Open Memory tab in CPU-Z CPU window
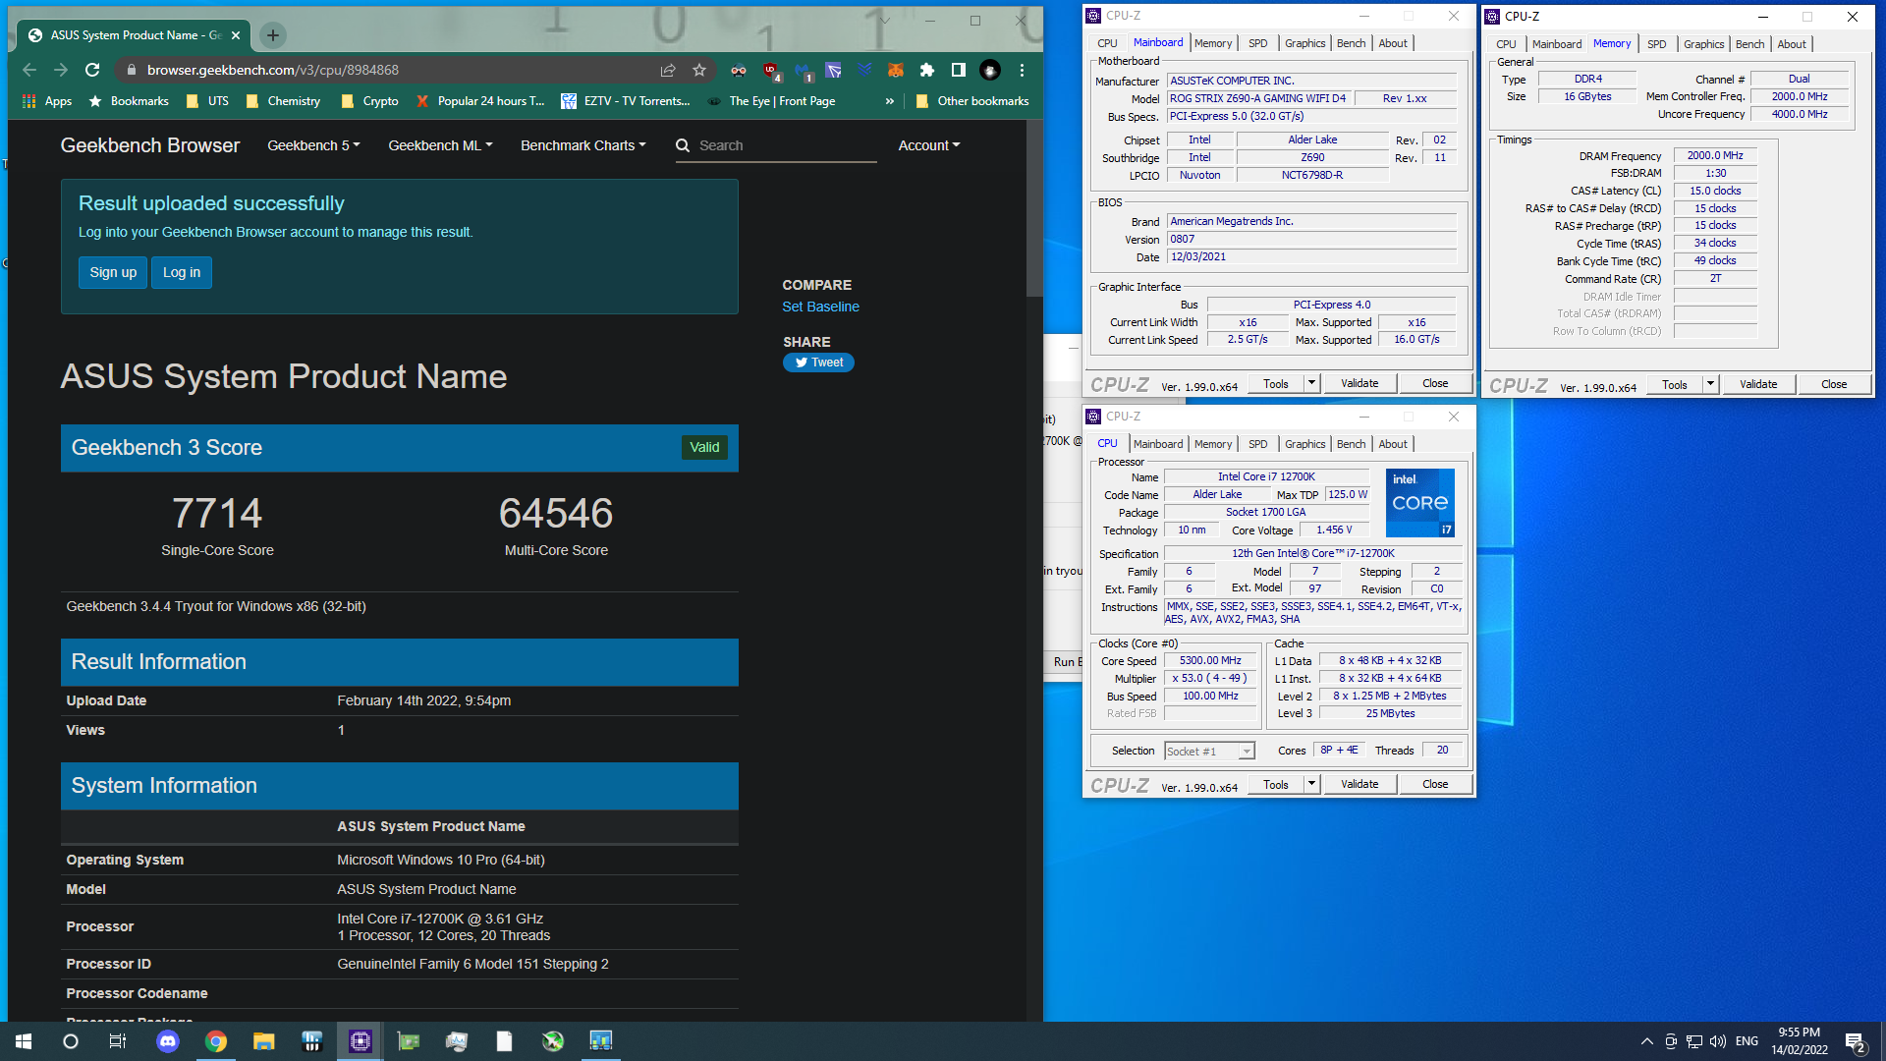 [1213, 444]
